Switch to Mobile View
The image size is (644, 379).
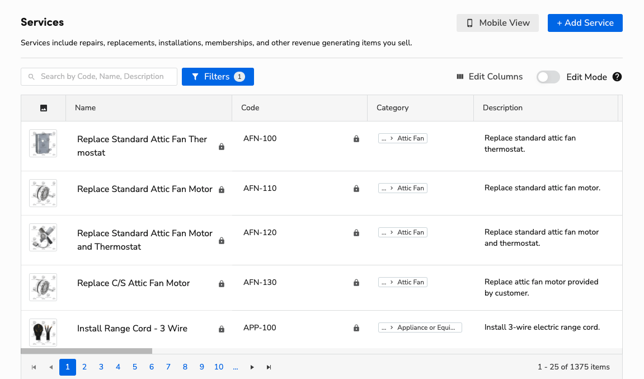pos(497,23)
